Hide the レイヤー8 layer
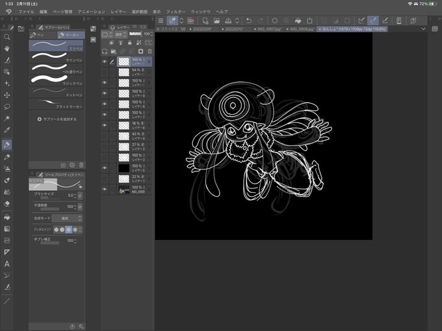This screenshot has width=442, height=331. tap(105, 104)
